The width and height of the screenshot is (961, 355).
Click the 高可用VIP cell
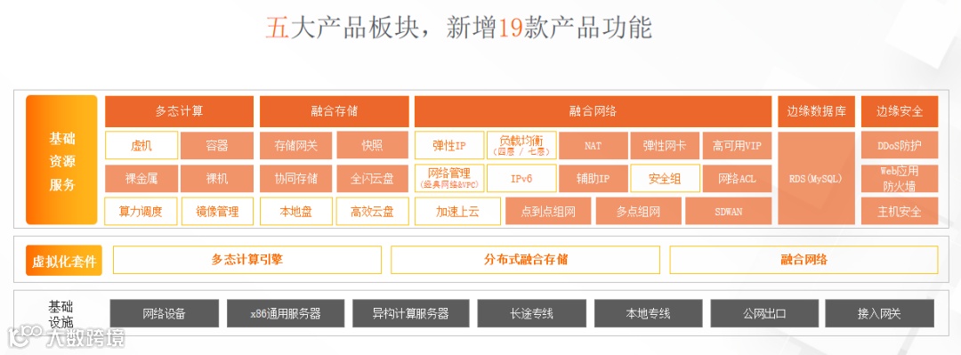pos(737,145)
